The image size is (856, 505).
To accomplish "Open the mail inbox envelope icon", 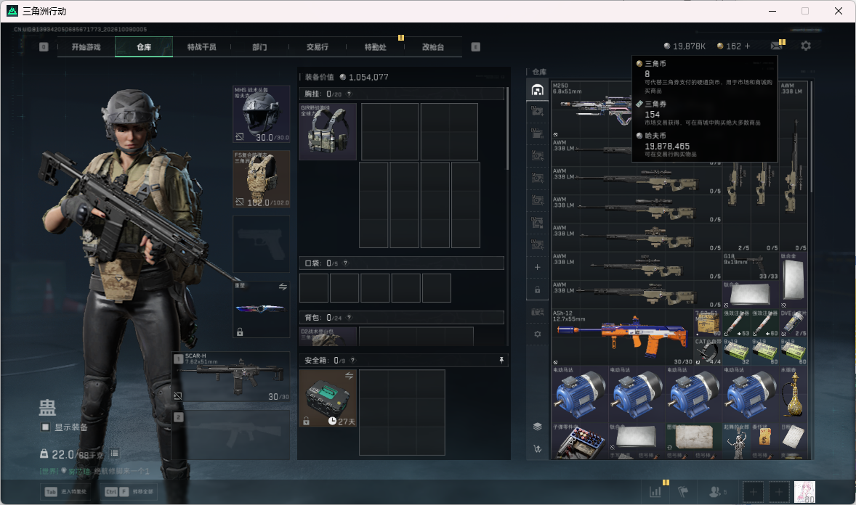I will click(x=776, y=46).
